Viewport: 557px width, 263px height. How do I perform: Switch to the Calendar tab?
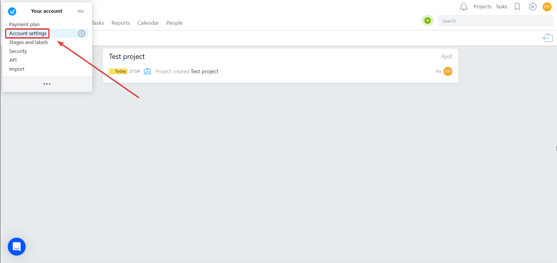tap(148, 23)
